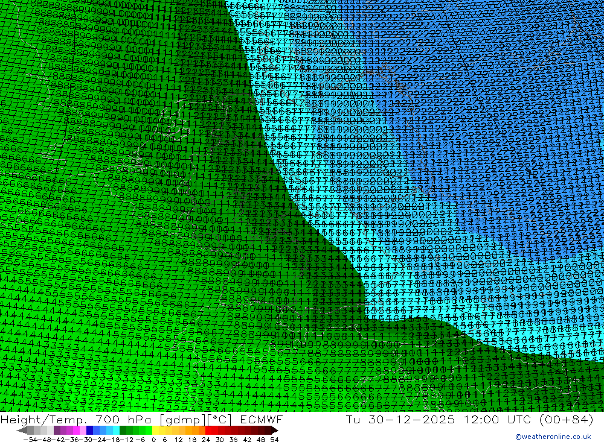Open the weatheronline.co.uk copyright link
Viewport: 604px width, 442px height.
[x=553, y=437]
